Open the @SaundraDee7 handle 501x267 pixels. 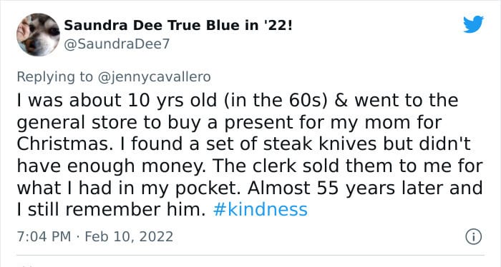[x=117, y=44]
